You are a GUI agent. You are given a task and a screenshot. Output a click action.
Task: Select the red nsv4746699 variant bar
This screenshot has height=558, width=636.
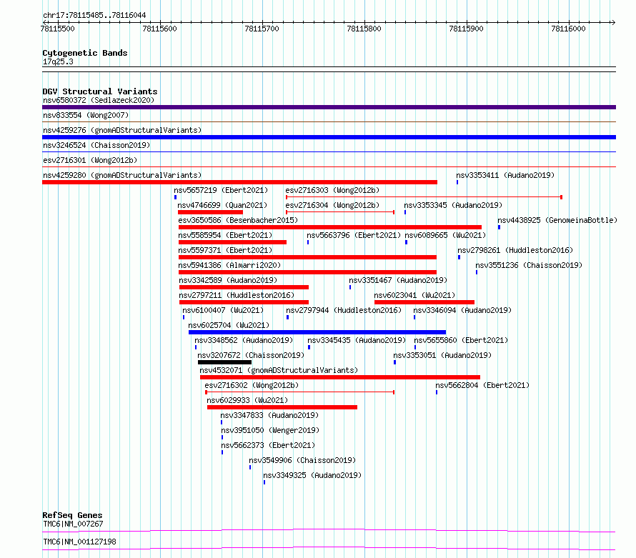(x=210, y=212)
